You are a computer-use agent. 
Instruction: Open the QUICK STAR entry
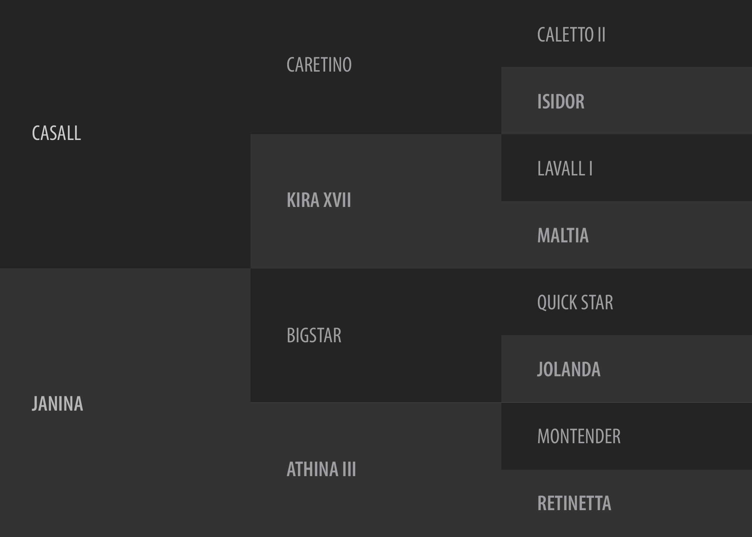(x=575, y=303)
